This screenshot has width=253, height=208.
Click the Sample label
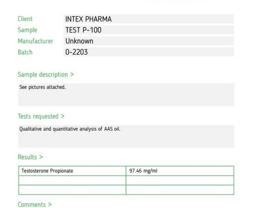tap(28, 30)
